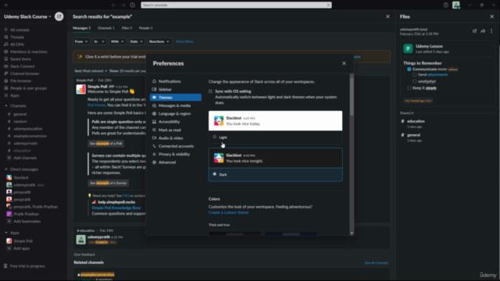500x281 pixels.
Task: Select the Dark theme radio button
Action: (x=214, y=174)
